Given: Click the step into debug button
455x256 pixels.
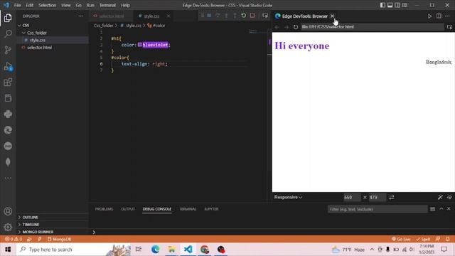Looking at the screenshot, I should (x=226, y=16).
